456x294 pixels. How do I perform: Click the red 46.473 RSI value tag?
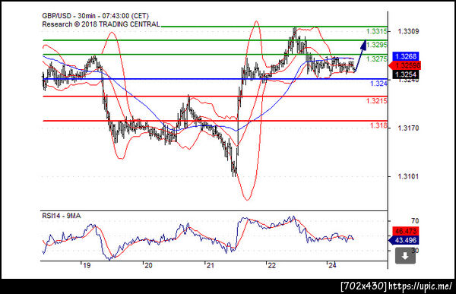click(x=406, y=231)
